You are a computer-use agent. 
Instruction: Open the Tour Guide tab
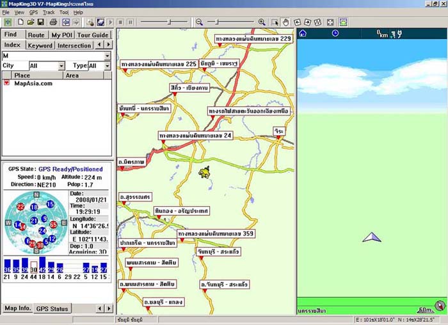[93, 35]
